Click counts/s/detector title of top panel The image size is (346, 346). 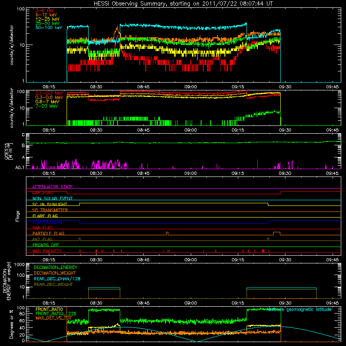12,45
